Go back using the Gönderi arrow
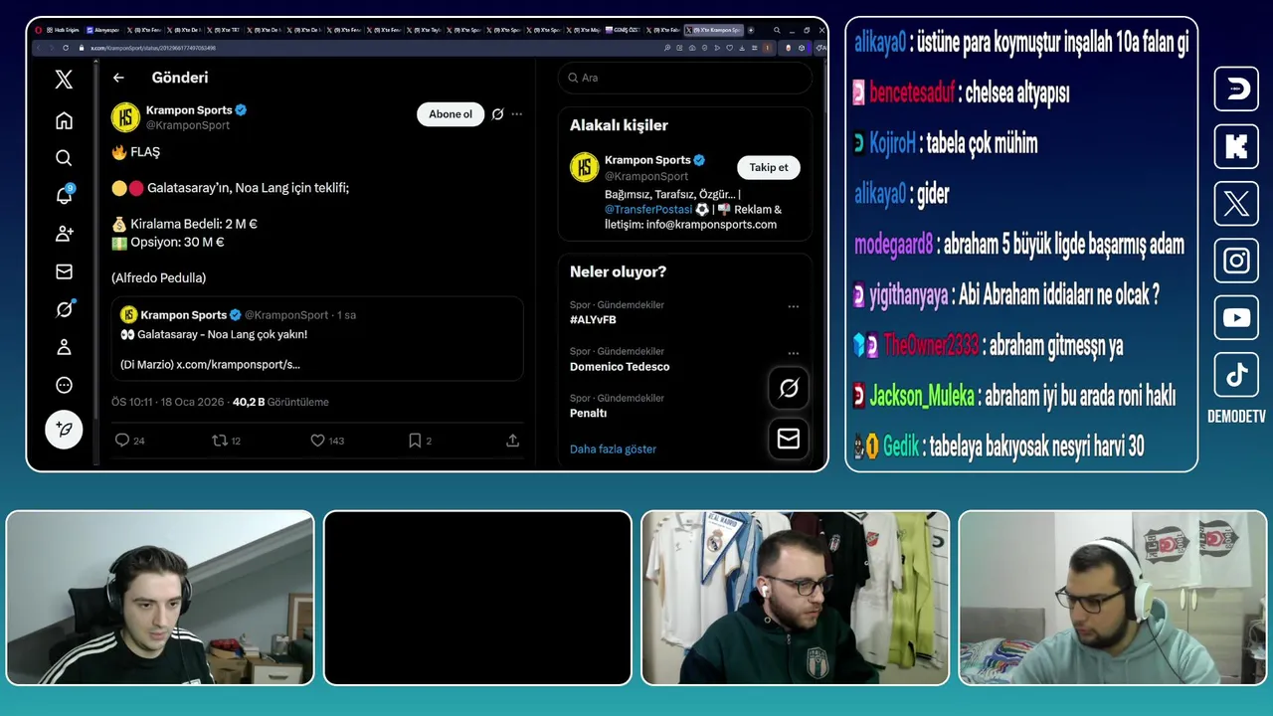 118,78
